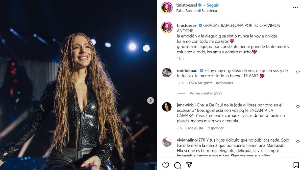Viewport: 303px width, 170px height.
Task: Open janewick.1 profile avatar
Action: click(167, 107)
